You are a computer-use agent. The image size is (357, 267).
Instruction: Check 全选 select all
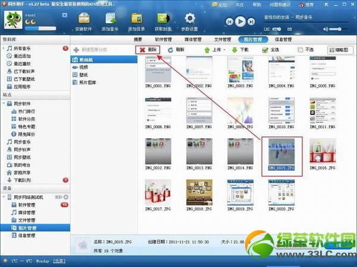tap(271, 50)
